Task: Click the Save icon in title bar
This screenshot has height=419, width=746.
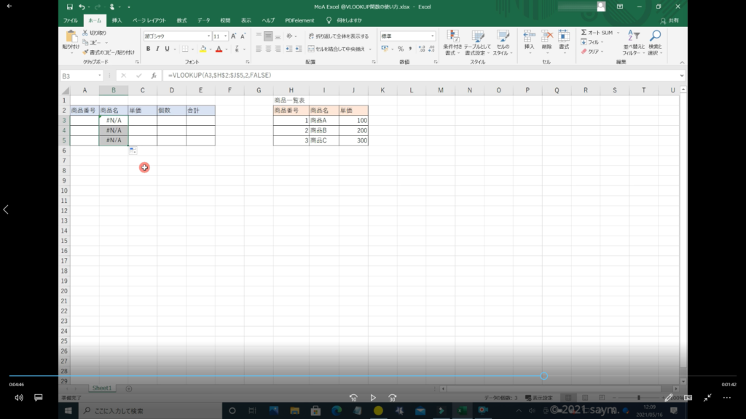Action: coord(69,7)
